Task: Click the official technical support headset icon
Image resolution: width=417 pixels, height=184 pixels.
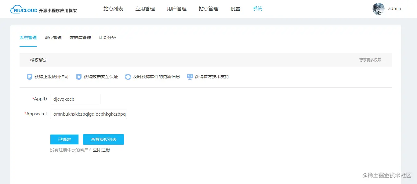Action: (190, 77)
